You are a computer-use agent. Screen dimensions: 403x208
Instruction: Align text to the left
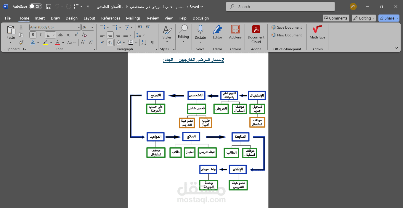(x=102, y=35)
